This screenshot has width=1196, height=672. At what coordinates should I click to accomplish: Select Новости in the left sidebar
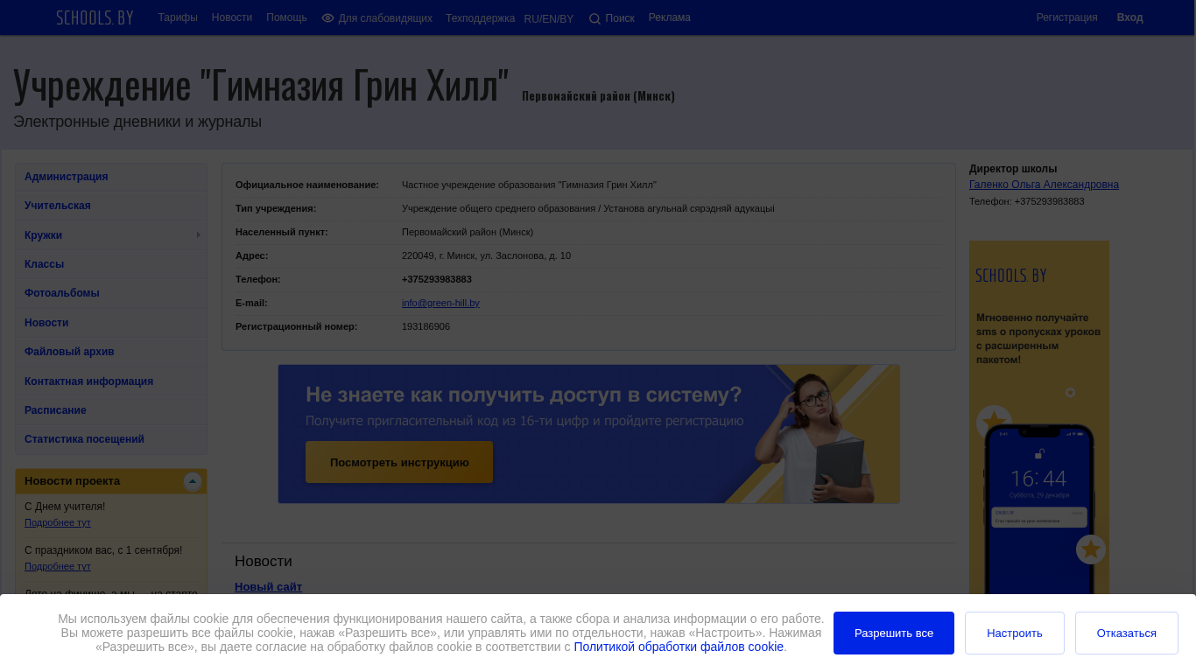click(111, 323)
